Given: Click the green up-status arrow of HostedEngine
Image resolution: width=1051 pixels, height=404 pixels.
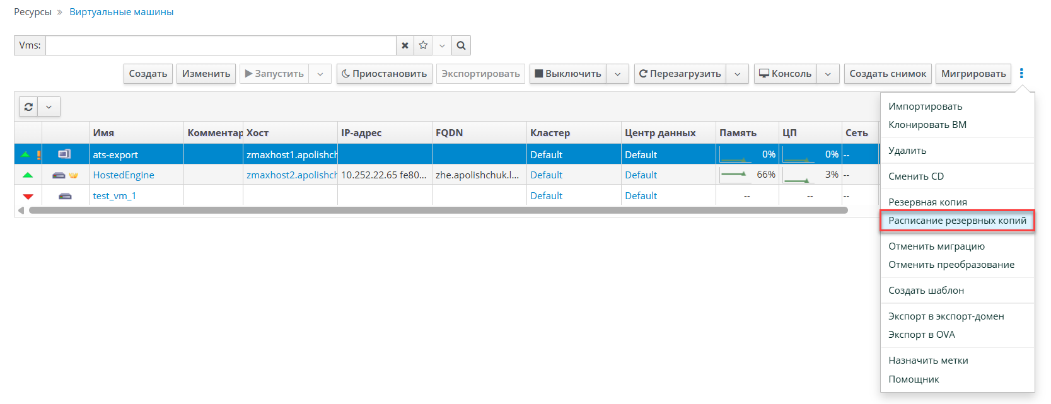Looking at the screenshot, I should (x=28, y=175).
